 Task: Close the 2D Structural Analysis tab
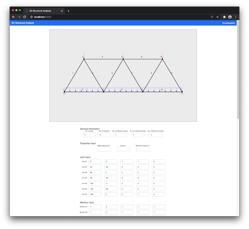pos(62,11)
